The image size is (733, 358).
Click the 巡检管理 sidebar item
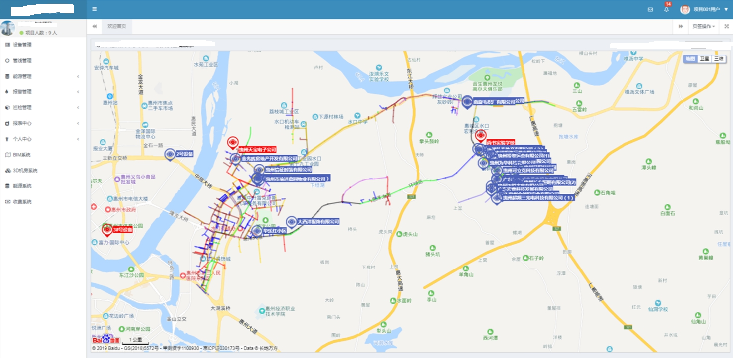coord(43,107)
